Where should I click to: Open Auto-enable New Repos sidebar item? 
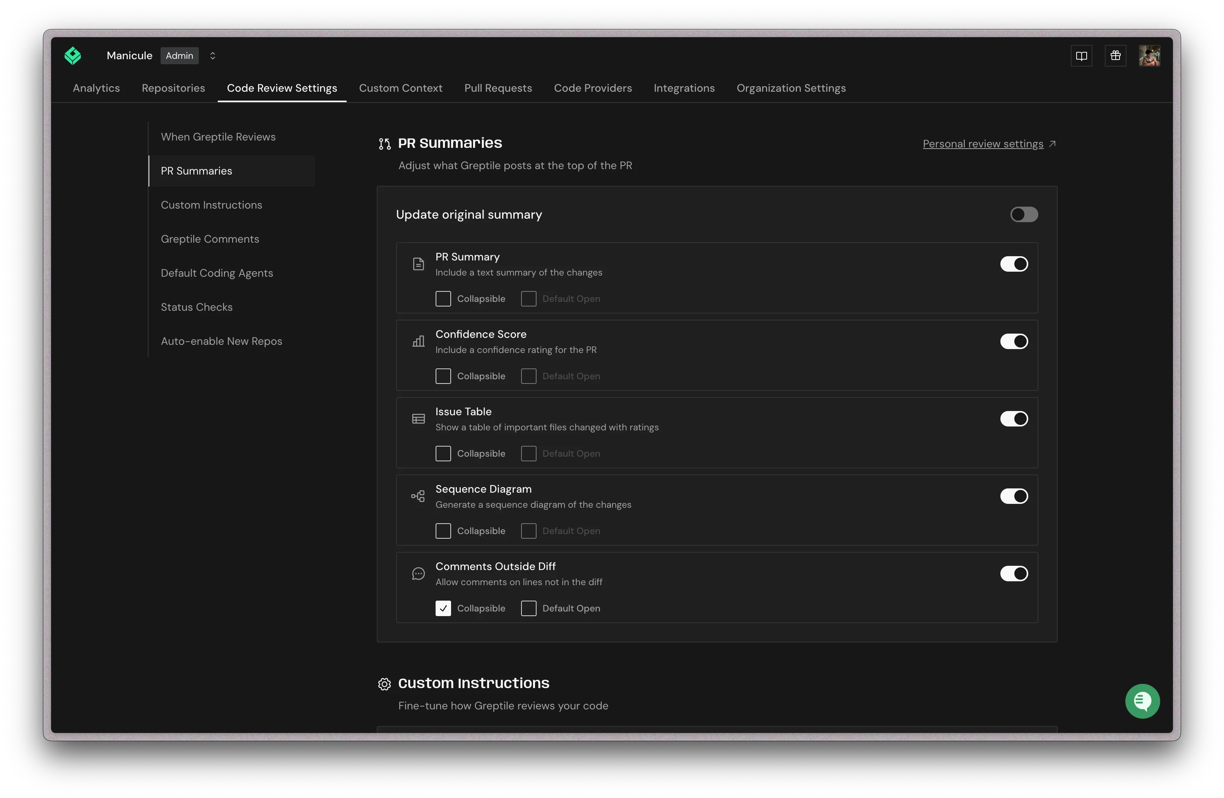click(221, 341)
